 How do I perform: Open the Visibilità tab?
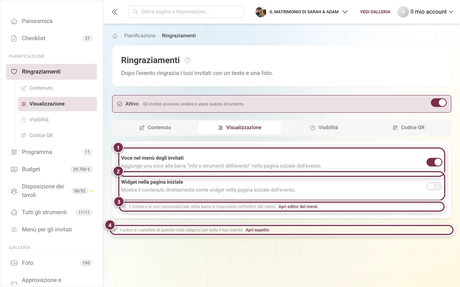[x=324, y=128]
